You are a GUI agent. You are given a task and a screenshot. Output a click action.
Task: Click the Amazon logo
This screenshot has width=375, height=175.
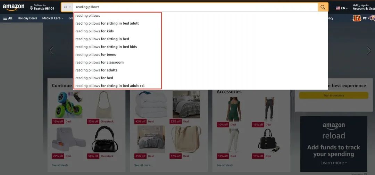click(14, 7)
